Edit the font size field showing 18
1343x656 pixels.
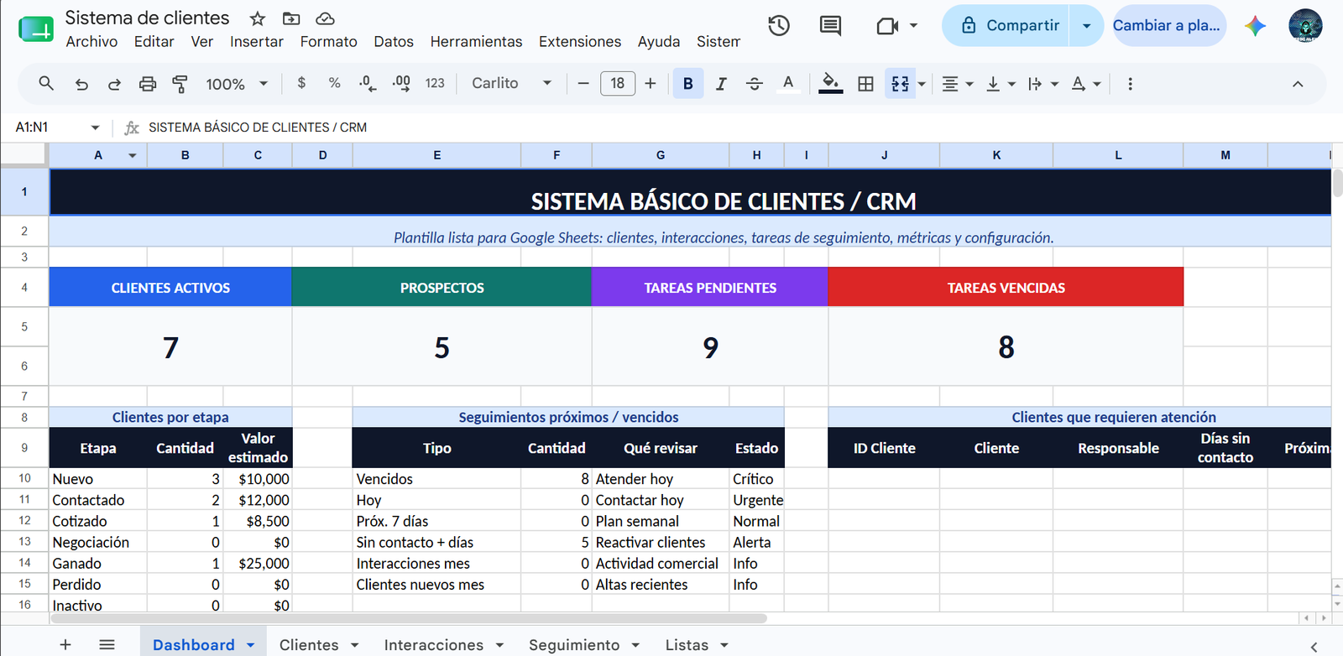click(x=618, y=83)
